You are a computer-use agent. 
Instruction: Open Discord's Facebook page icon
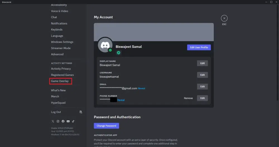tap(63, 121)
